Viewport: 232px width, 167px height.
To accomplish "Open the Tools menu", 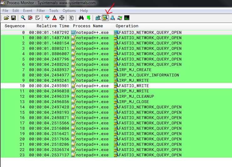I will pyautogui.click(x=54, y=11).
